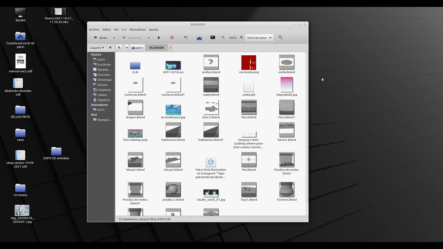Open Carpeta personal de patxi on desktop

pyautogui.click(x=20, y=36)
